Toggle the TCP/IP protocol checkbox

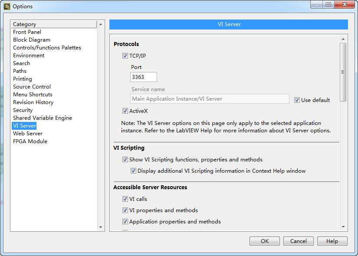pyautogui.click(x=125, y=56)
